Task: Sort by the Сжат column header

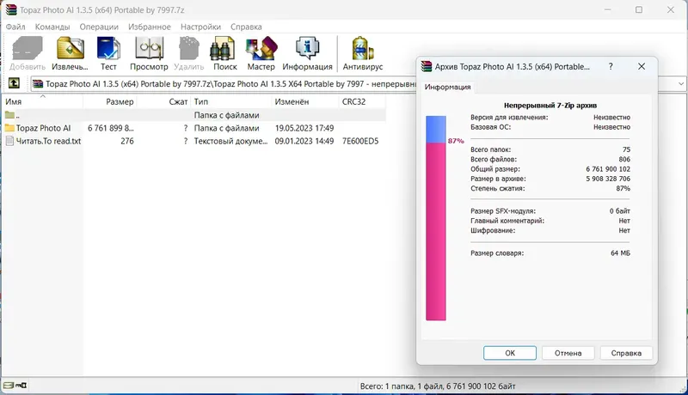Action: pyautogui.click(x=163, y=101)
